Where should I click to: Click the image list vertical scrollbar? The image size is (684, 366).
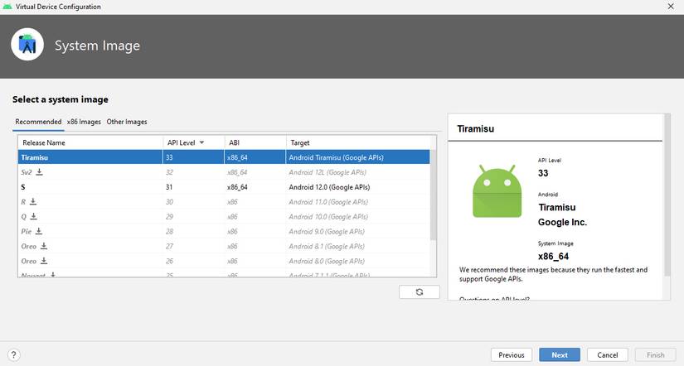point(433,195)
